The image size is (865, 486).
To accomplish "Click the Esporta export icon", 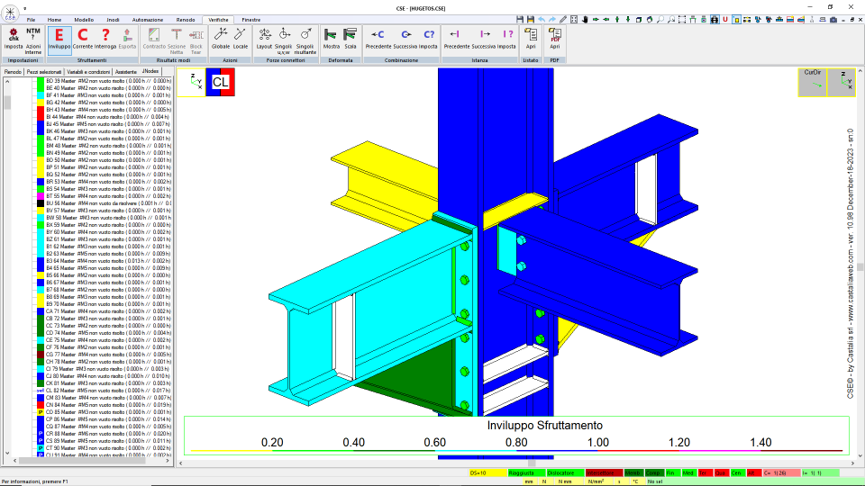I will point(127,39).
